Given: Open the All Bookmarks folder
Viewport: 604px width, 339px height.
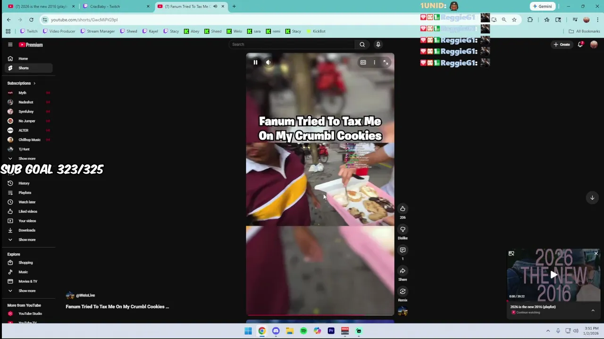Looking at the screenshot, I should pos(584,31).
